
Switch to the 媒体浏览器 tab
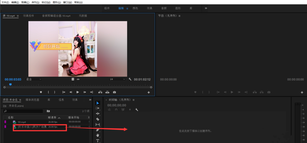click(32, 100)
